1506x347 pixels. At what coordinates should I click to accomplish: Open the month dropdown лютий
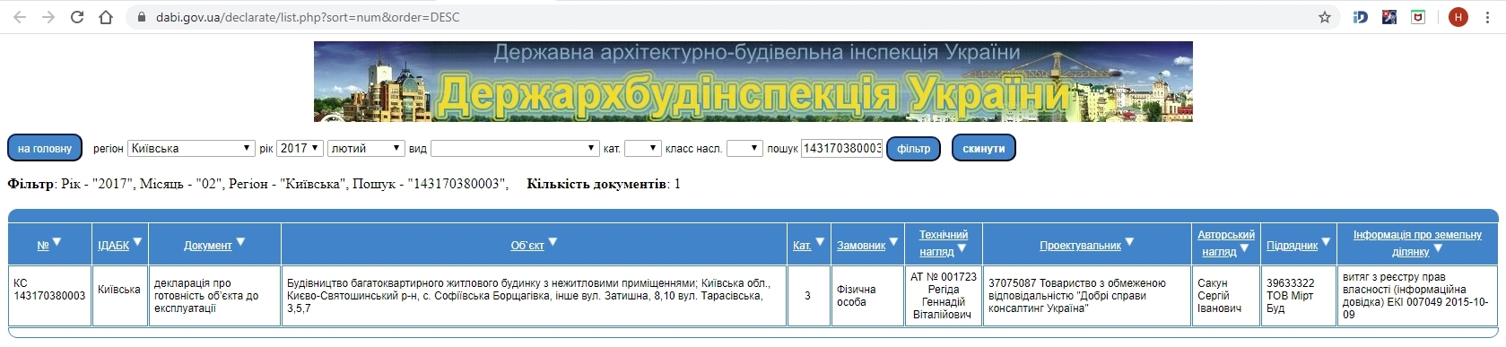[x=367, y=148]
